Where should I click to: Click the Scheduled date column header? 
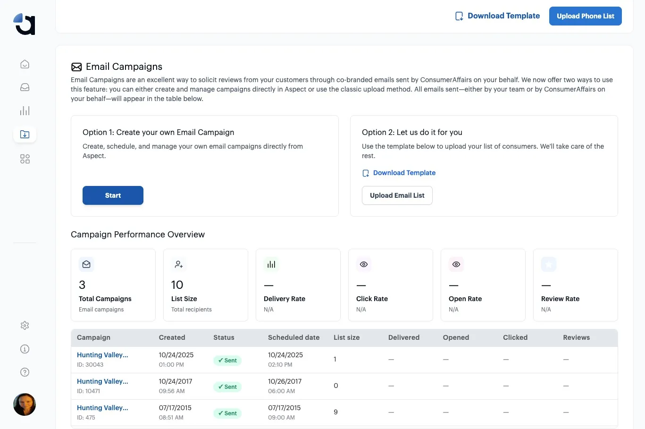pyautogui.click(x=293, y=337)
